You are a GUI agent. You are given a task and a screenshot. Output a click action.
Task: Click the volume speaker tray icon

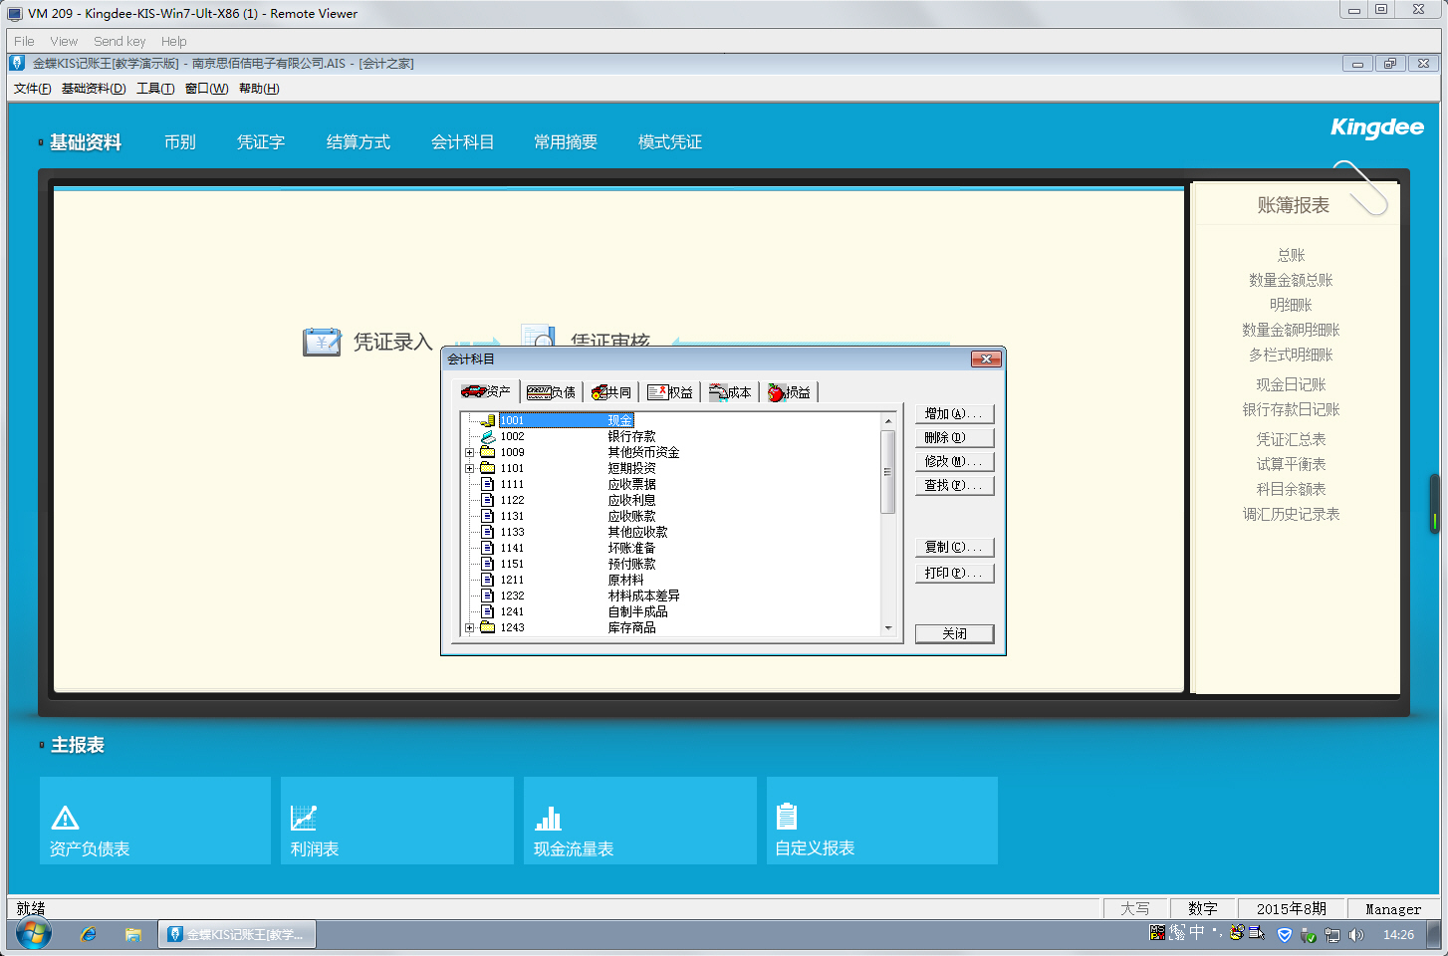tap(1356, 934)
